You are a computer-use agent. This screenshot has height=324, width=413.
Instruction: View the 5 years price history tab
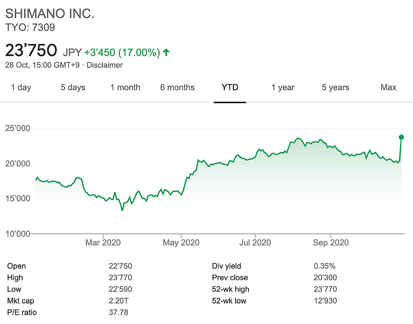(336, 87)
